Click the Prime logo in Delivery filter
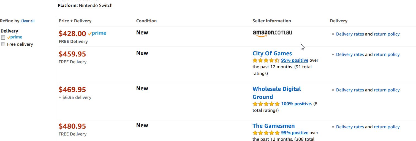 [x=15, y=37]
